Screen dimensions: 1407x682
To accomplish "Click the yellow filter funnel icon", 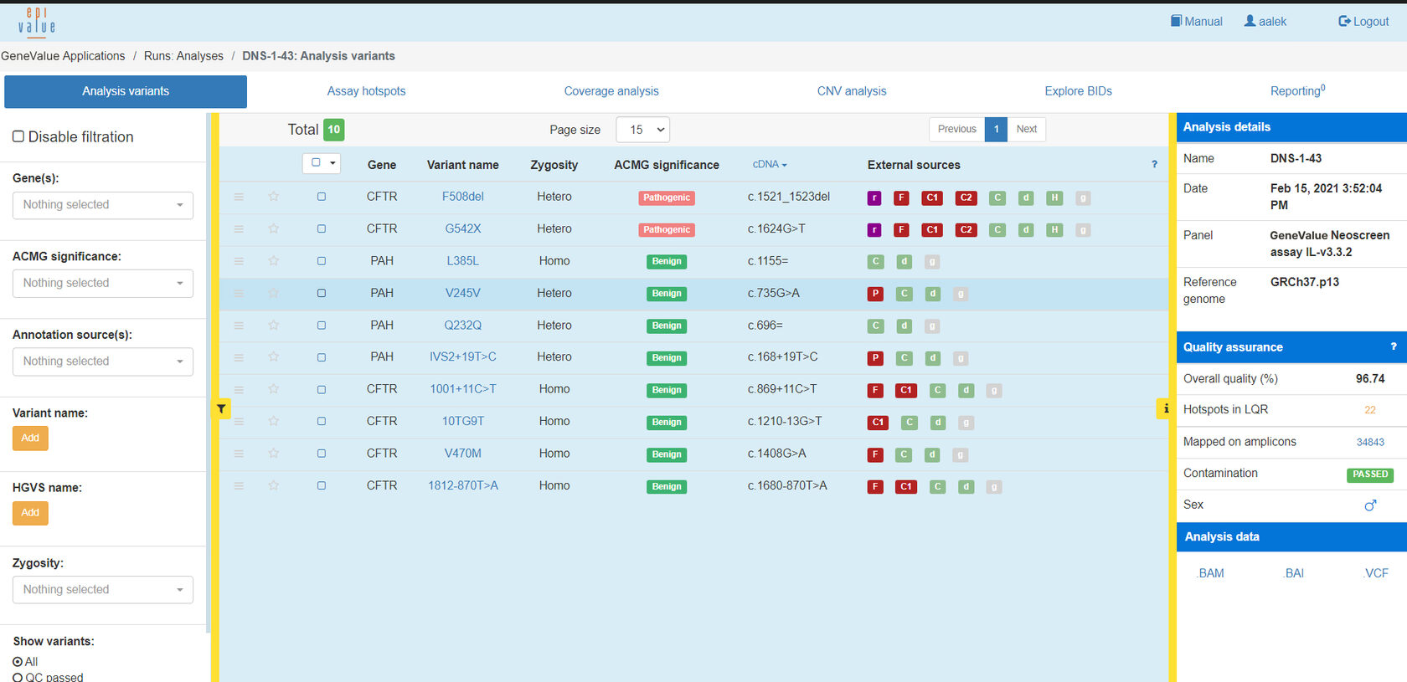I will coord(221,408).
